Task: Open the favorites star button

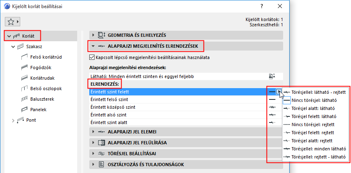Action: (12, 21)
